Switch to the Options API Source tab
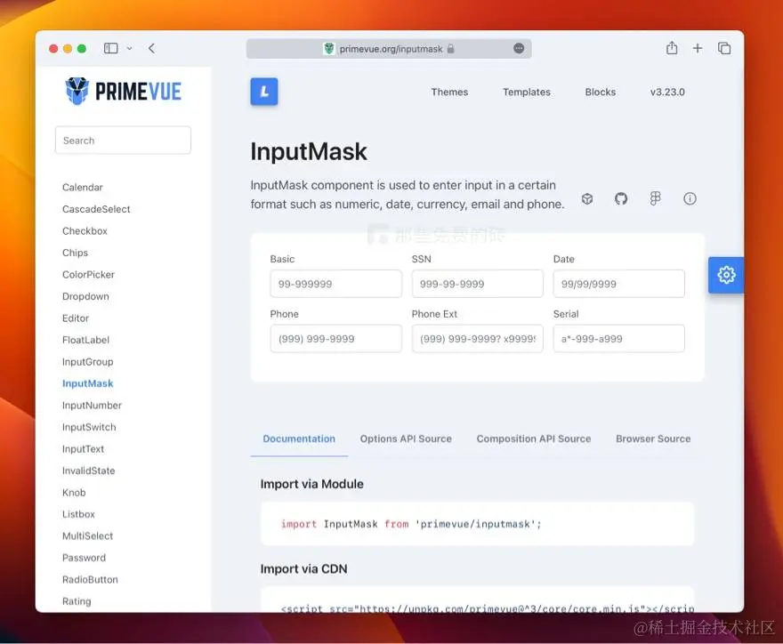This screenshot has height=644, width=783. click(406, 439)
